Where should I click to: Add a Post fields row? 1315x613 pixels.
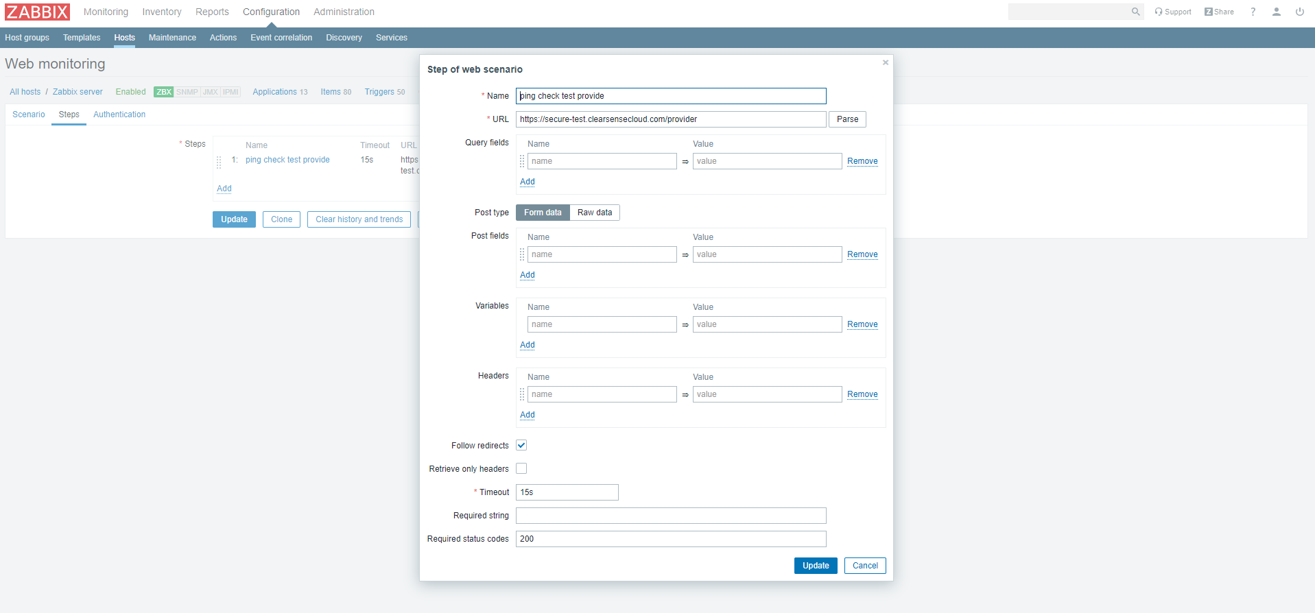[x=528, y=275]
